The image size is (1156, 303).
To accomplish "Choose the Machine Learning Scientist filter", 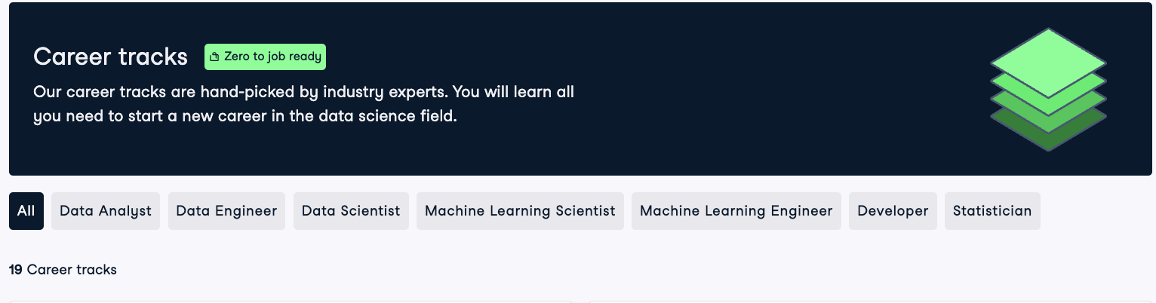I will click(x=520, y=211).
